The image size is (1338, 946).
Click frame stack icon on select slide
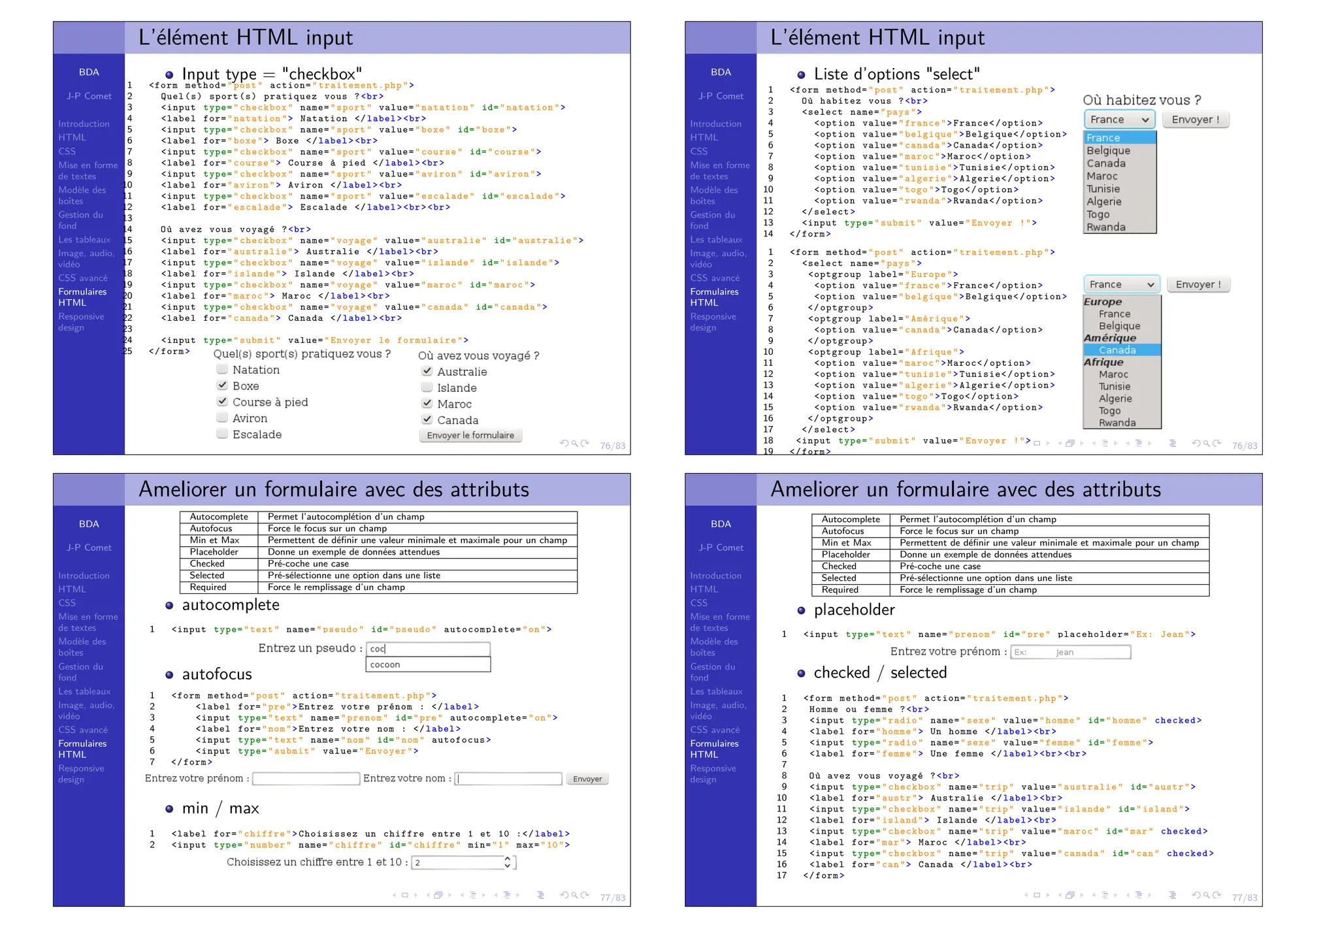1070,443
